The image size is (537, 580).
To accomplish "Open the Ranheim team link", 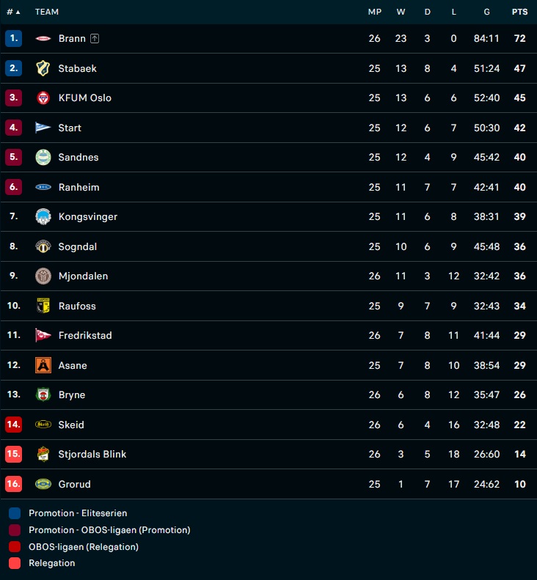I will [x=78, y=187].
